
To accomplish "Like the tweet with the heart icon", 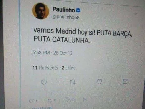I will pyautogui.click(x=100, y=81).
